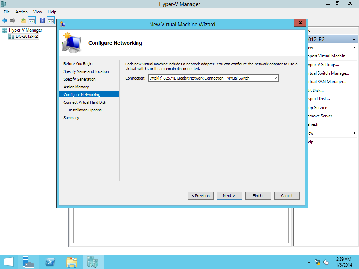
Task: Click Import Virtual Machine action
Action: [328, 56]
